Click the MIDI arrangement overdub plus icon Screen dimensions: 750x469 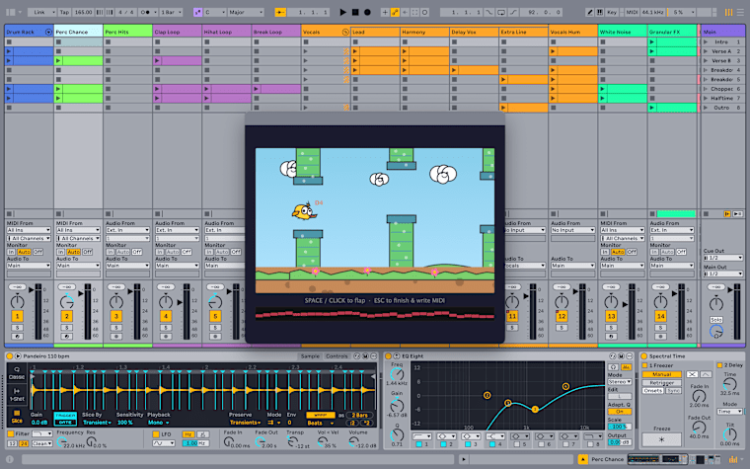click(385, 12)
